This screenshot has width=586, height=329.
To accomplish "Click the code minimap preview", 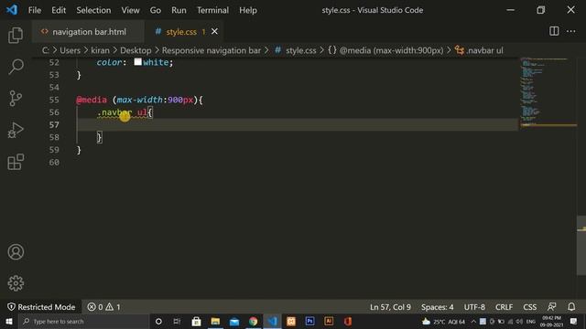I will (x=548, y=91).
